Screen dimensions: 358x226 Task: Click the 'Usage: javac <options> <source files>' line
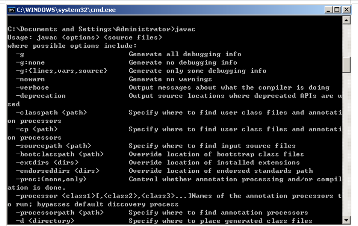click(85, 37)
